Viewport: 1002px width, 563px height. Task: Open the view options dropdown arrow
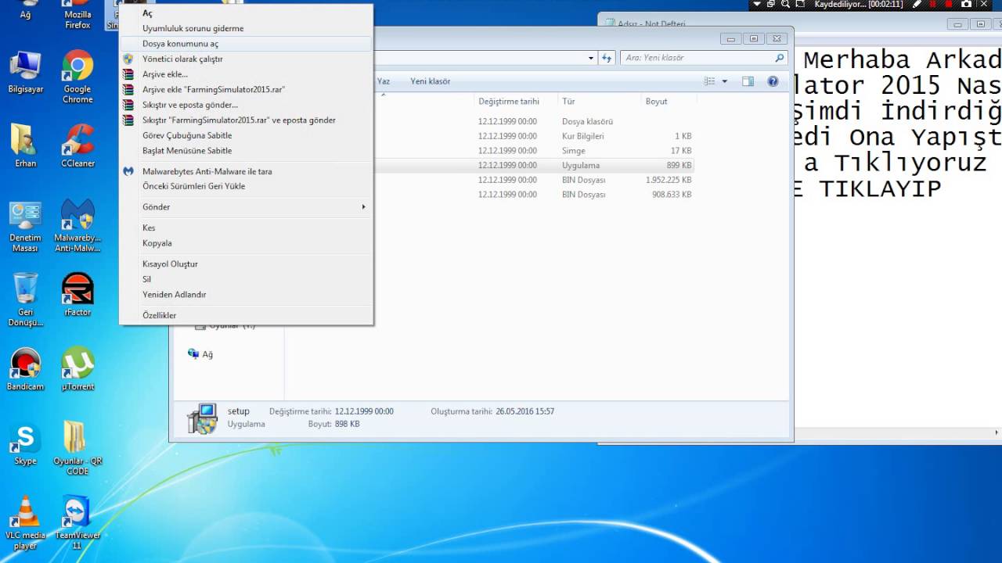pos(725,81)
